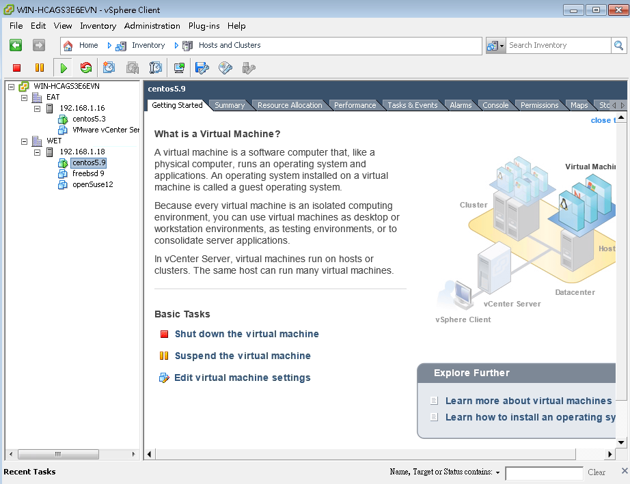The width and height of the screenshot is (630, 484).
Task: Click Suspend the virtual machine link
Action: 243,356
